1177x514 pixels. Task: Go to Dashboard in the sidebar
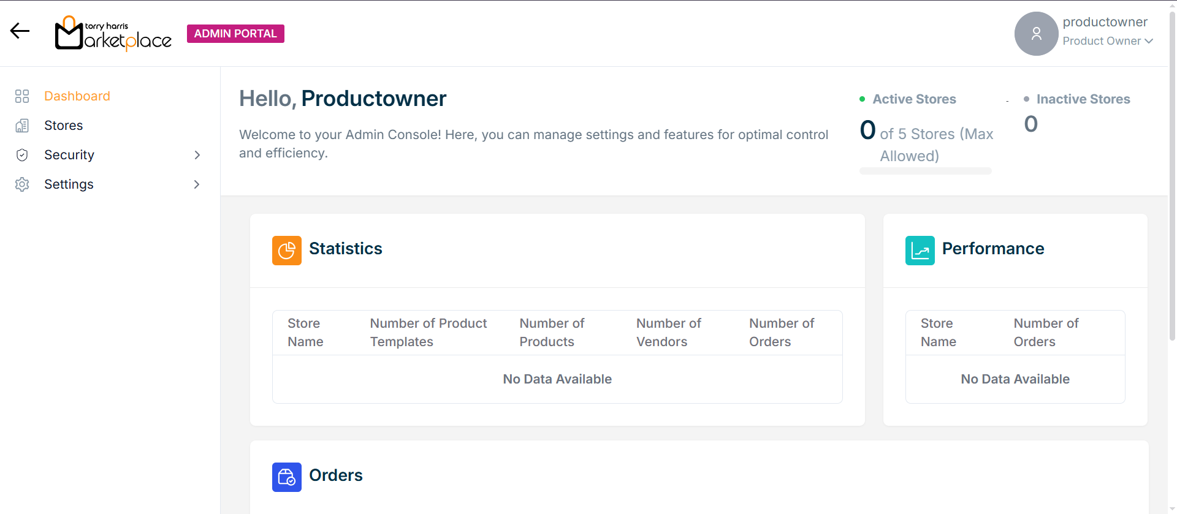77,96
